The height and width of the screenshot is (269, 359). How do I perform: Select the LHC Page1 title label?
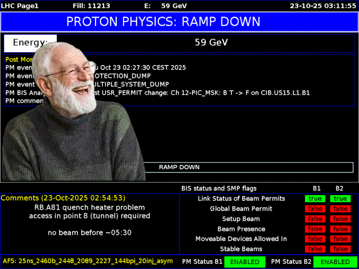[17, 5]
